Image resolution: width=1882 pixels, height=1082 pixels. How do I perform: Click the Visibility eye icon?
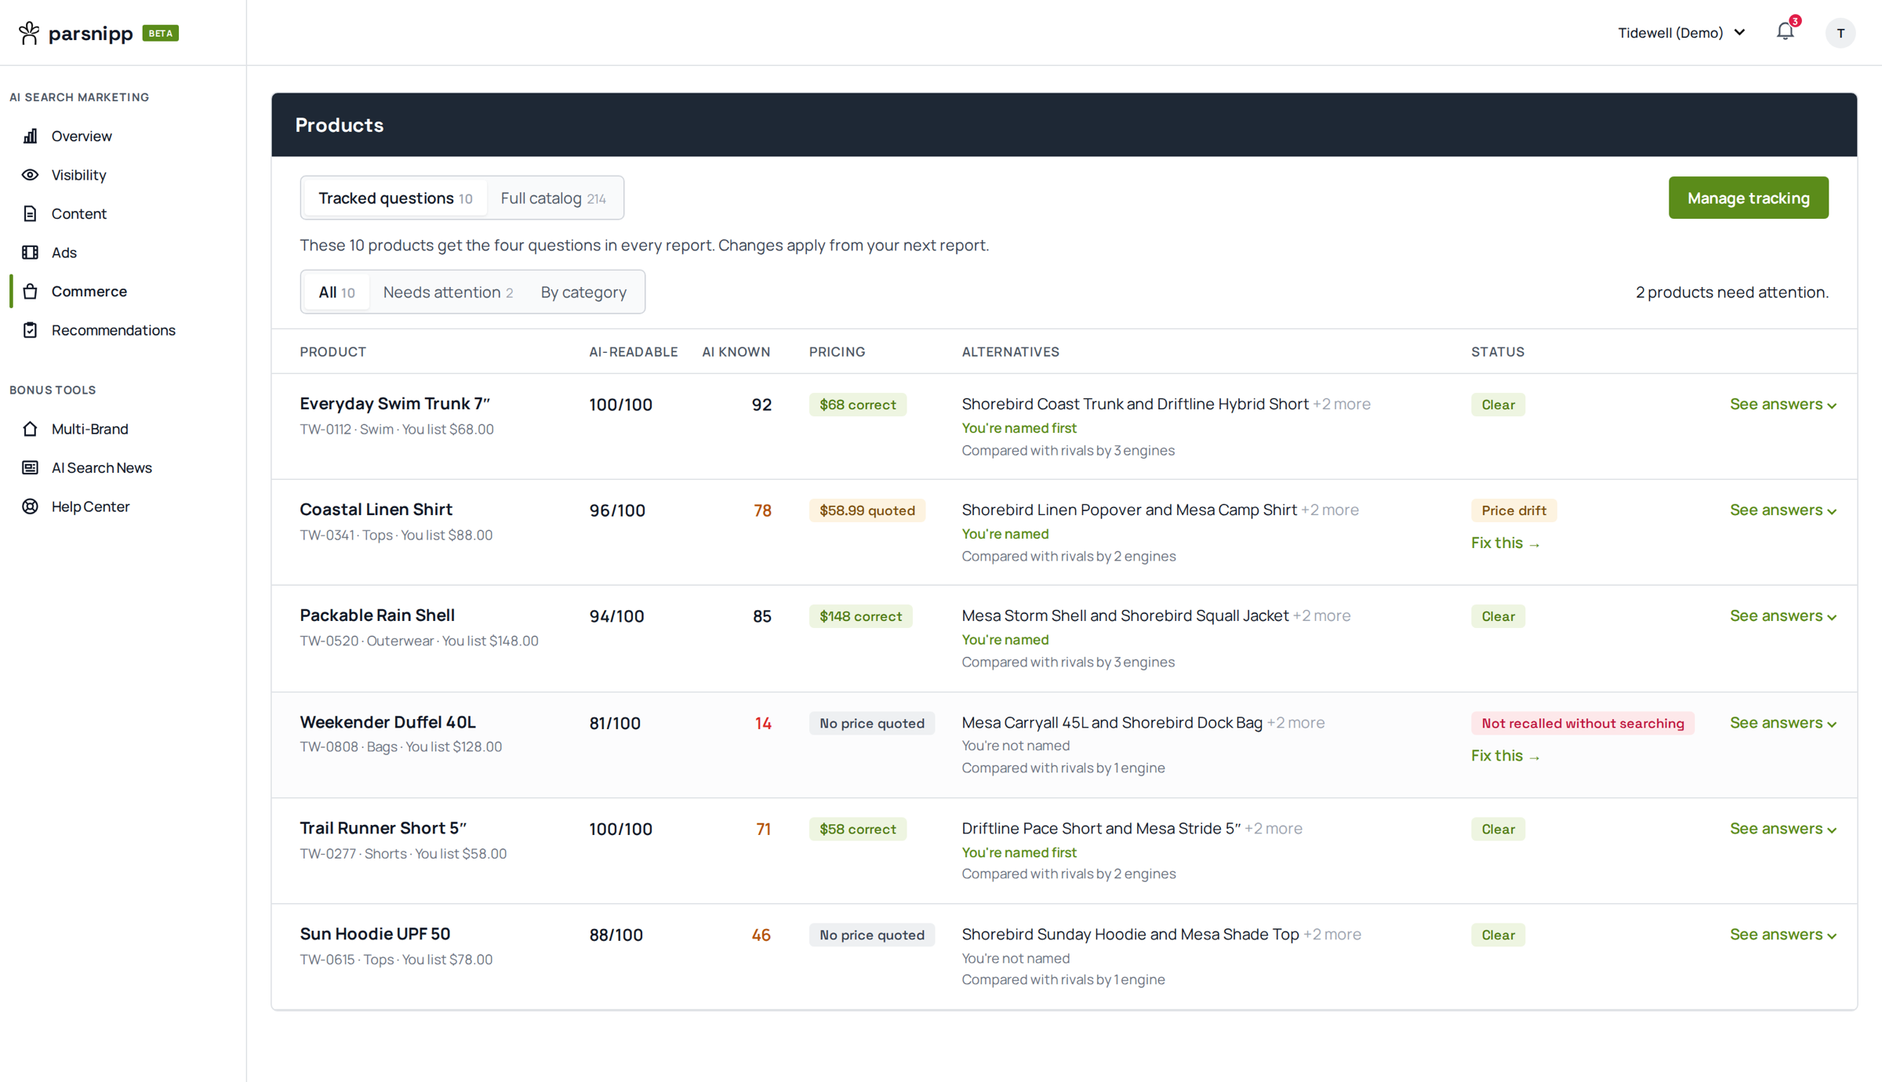(30, 175)
